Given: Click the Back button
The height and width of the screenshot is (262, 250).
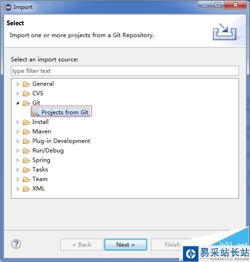Looking at the screenshot, I should [x=82, y=244].
